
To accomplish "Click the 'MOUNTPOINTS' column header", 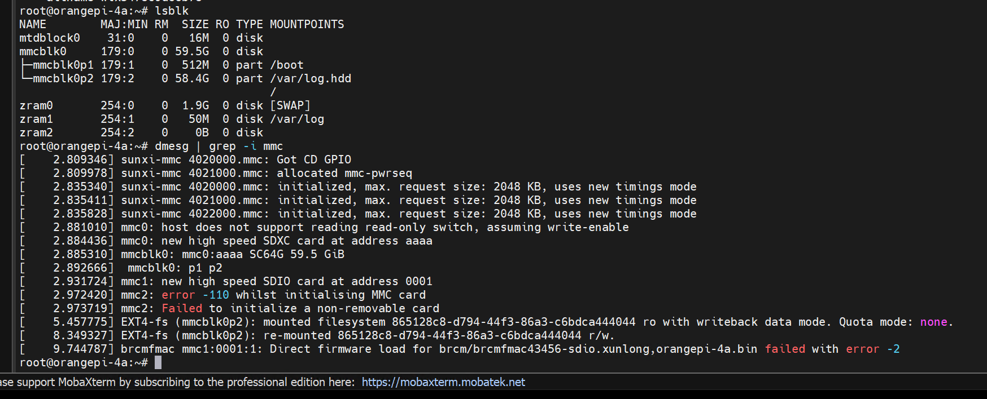I will pyautogui.click(x=307, y=24).
